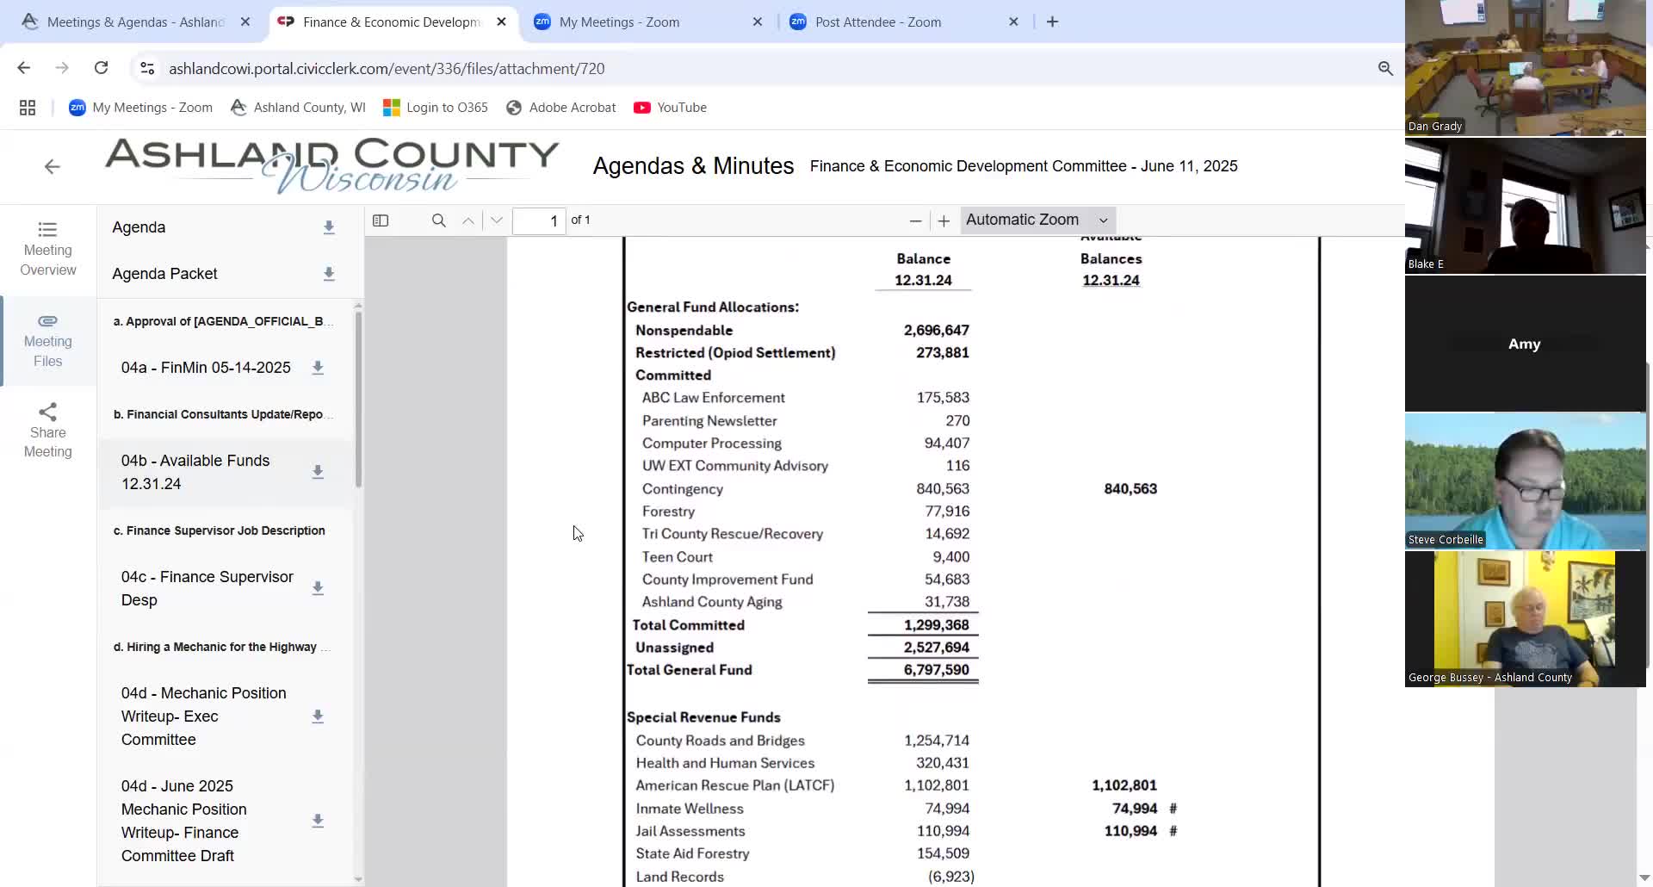
Task: Open 04d Mechanic Position Writeup Exec Committee
Action: pyautogui.click(x=204, y=716)
